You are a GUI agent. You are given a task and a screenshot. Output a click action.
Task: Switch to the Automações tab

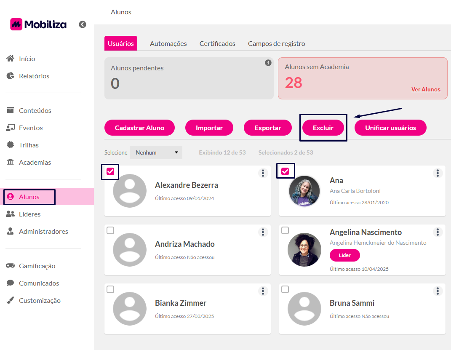(168, 44)
